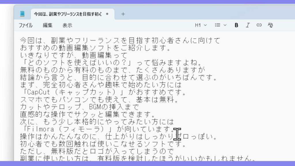Toggle bold formatting with the B icon
This screenshot has width=295, height=166.
click(x=236, y=25)
